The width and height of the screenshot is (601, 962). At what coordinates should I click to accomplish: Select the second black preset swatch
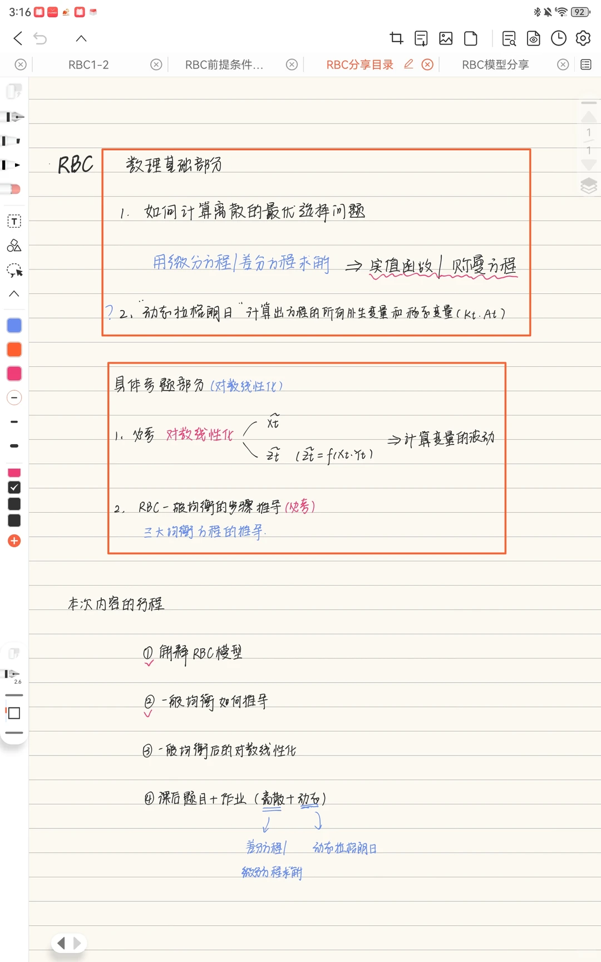click(x=14, y=504)
